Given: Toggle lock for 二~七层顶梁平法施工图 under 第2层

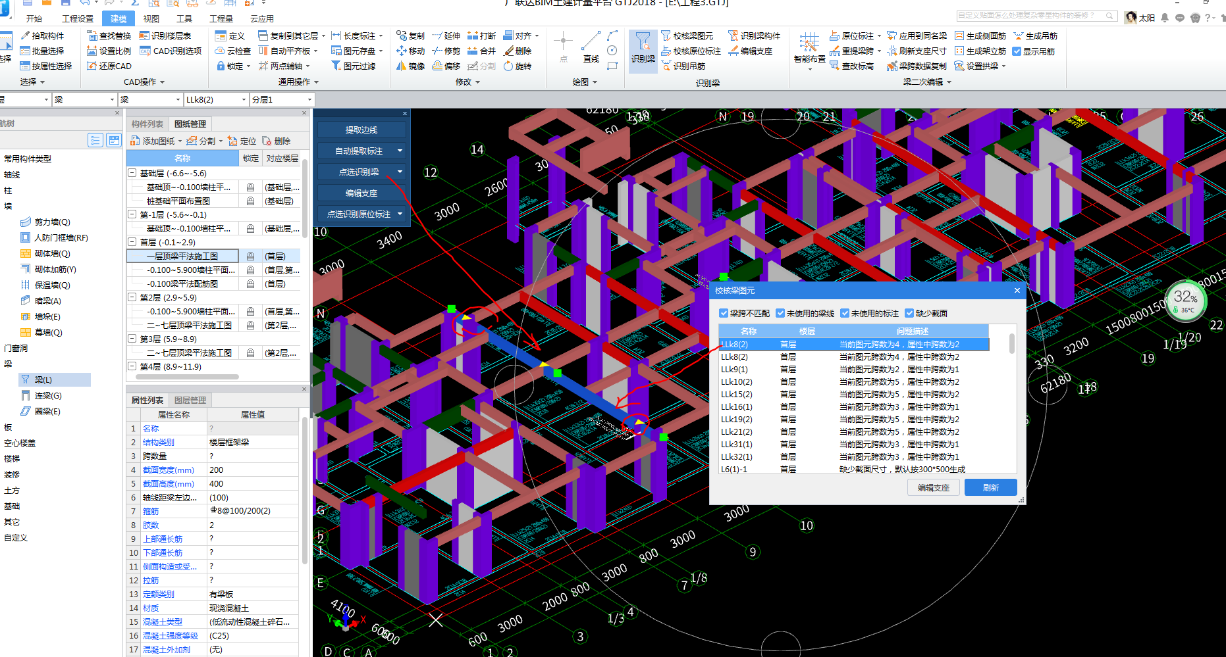Looking at the screenshot, I should pyautogui.click(x=250, y=325).
